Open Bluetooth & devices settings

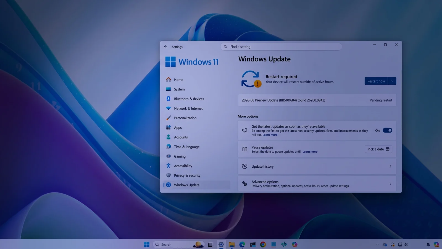coord(197,99)
